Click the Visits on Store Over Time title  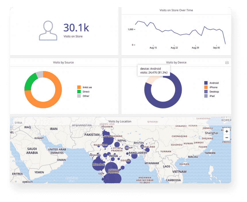(176, 10)
